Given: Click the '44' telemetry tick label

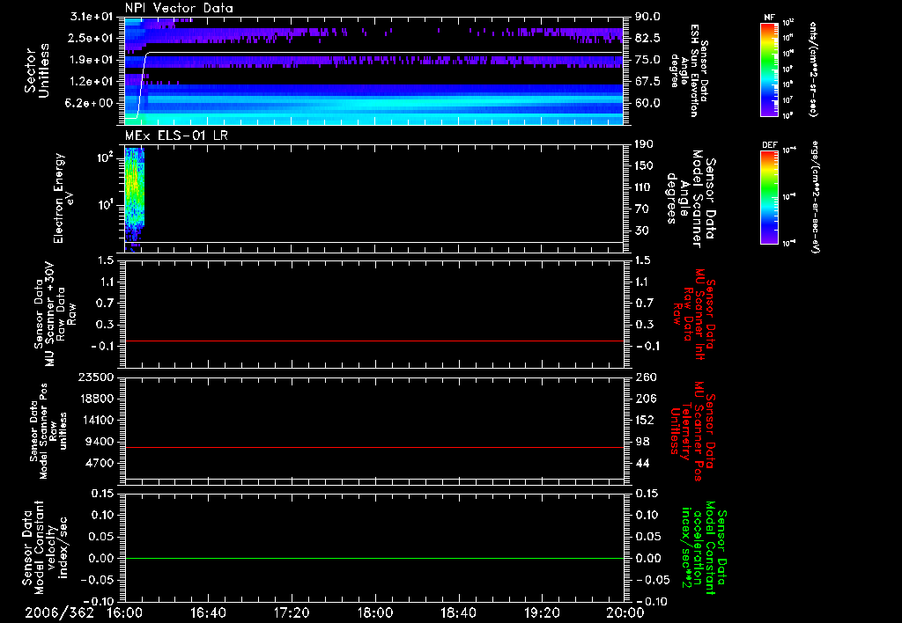Looking at the screenshot, I should tap(642, 463).
